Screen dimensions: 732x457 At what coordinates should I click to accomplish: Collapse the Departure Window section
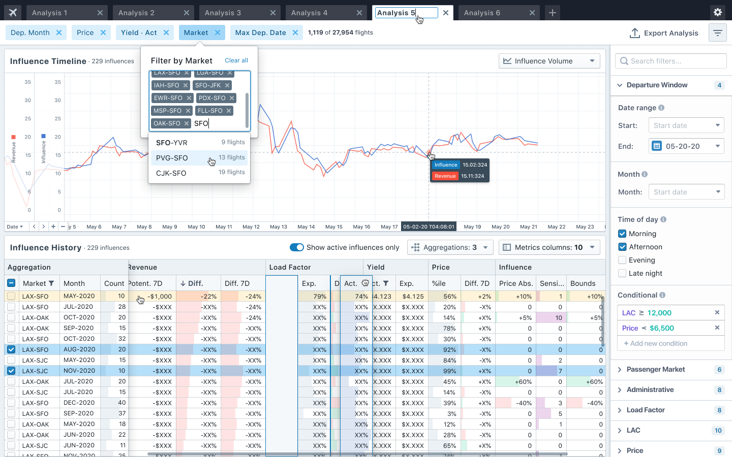click(671, 85)
